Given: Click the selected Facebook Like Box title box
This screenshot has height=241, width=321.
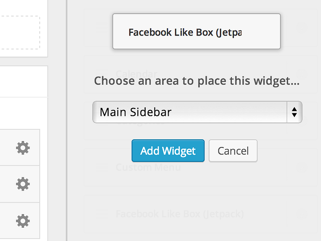Looking at the screenshot, I should click(x=196, y=32).
